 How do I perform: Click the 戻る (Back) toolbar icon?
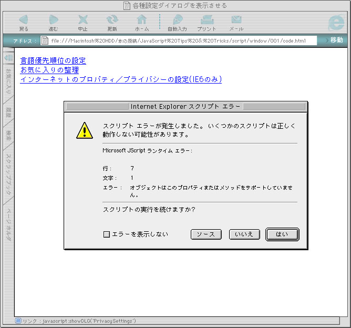click(24, 23)
